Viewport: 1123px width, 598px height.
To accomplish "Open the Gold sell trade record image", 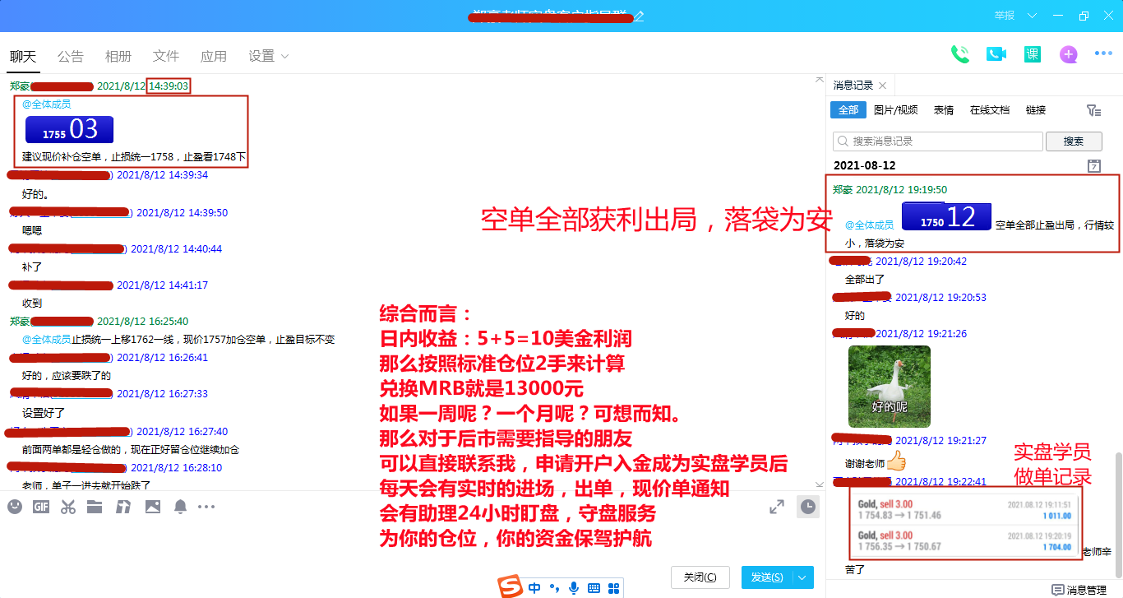I will coord(965,525).
